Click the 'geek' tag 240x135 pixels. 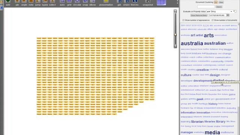[x=200, y=99]
